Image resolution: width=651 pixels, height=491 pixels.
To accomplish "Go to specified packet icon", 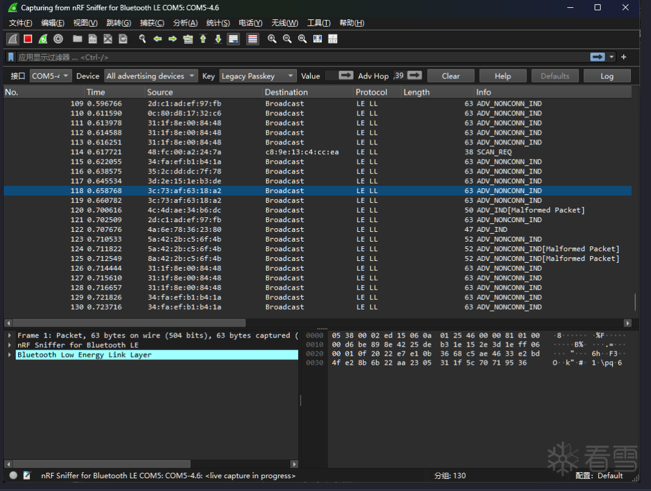I will [188, 39].
